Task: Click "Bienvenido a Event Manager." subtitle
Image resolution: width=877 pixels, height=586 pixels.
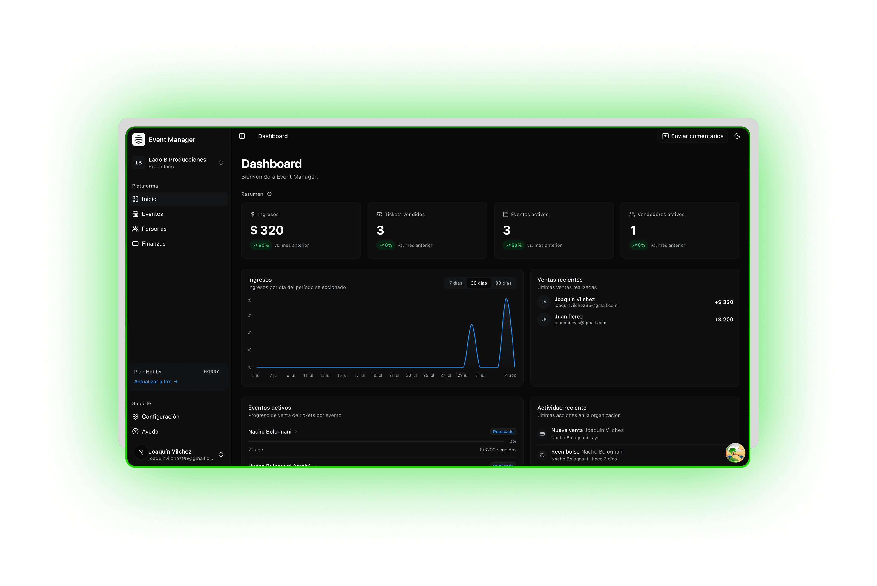Action: click(280, 177)
